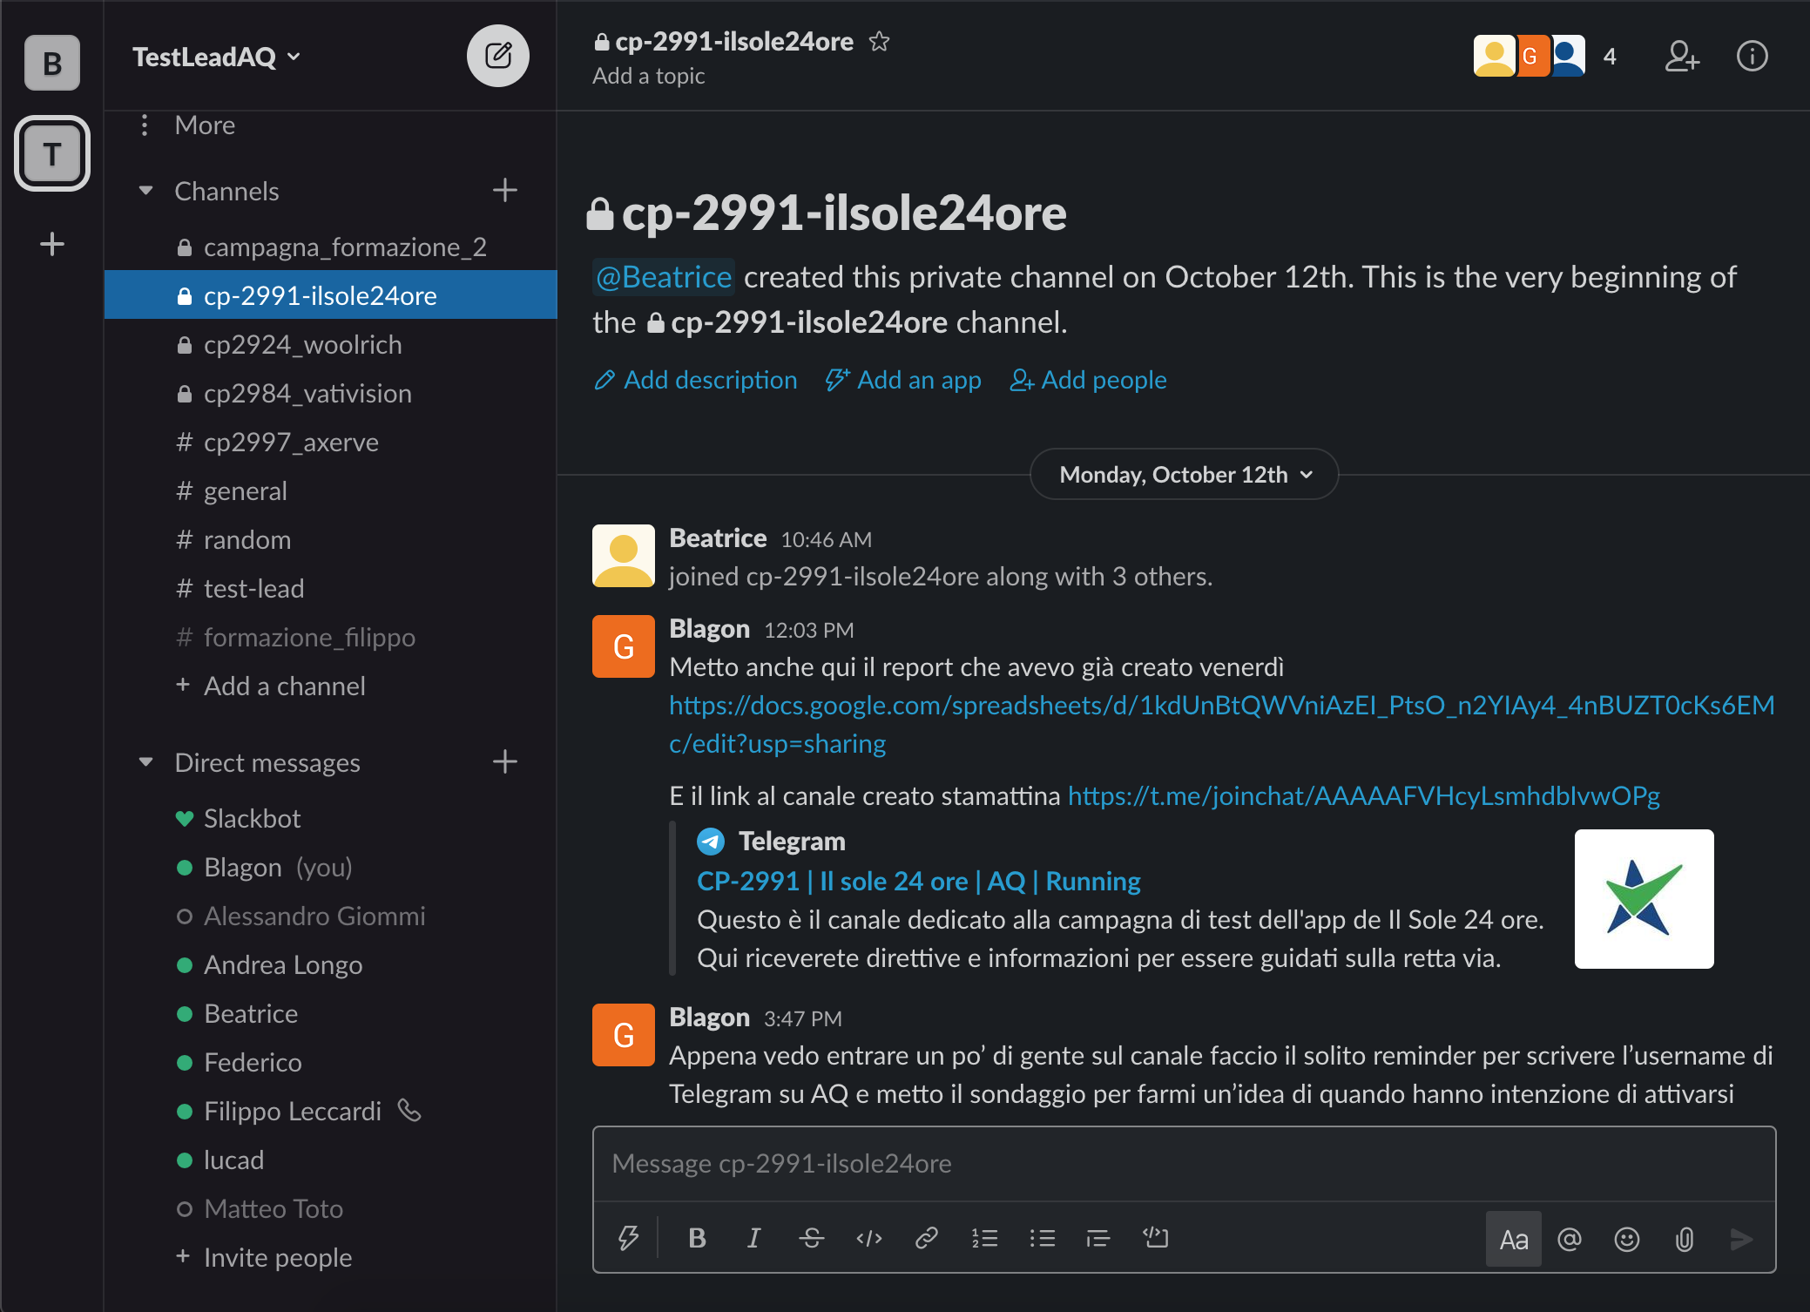Screen dimensions: 1810x1312
Task: Message Andrea Longo
Action: pos(331,965)
